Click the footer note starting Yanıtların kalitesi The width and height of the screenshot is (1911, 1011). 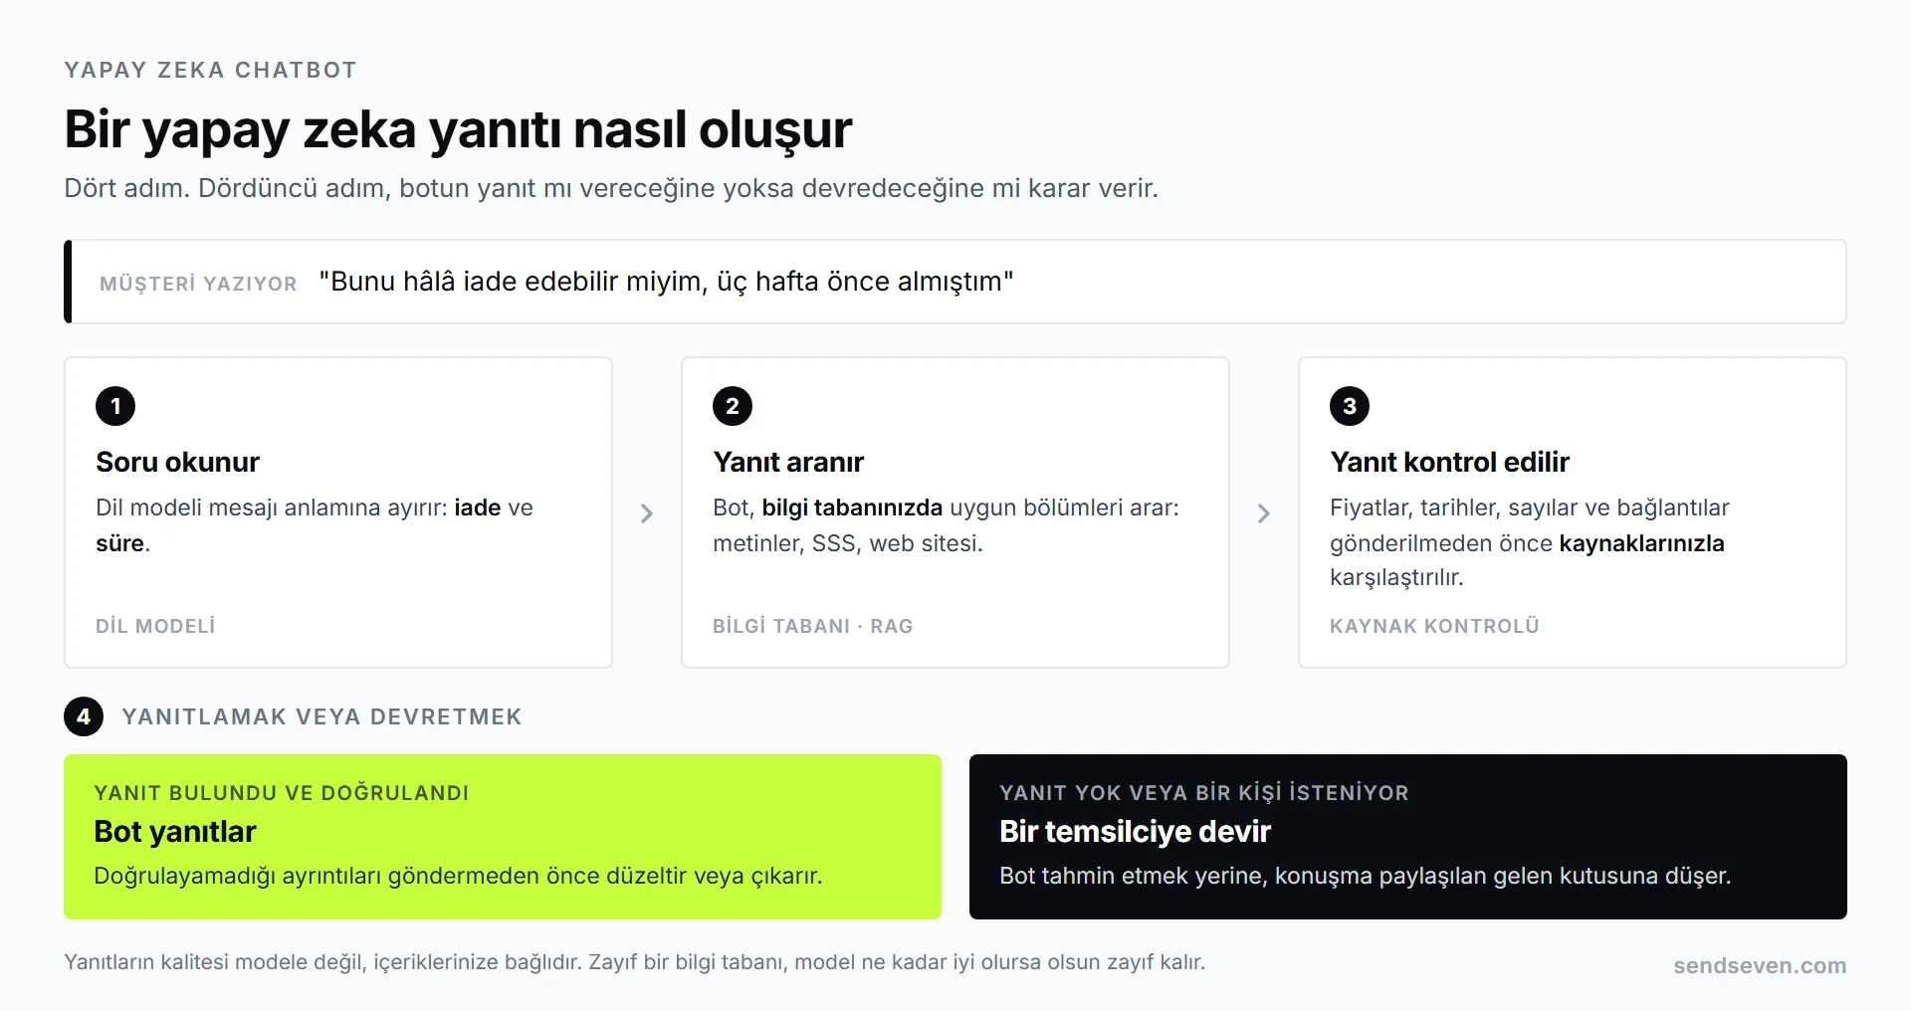(x=634, y=962)
